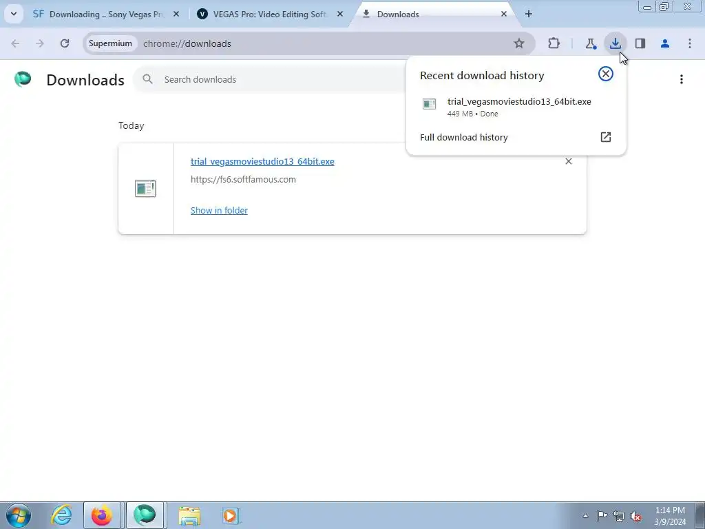Minimize the browser window
The image size is (705, 529).
(647, 6)
